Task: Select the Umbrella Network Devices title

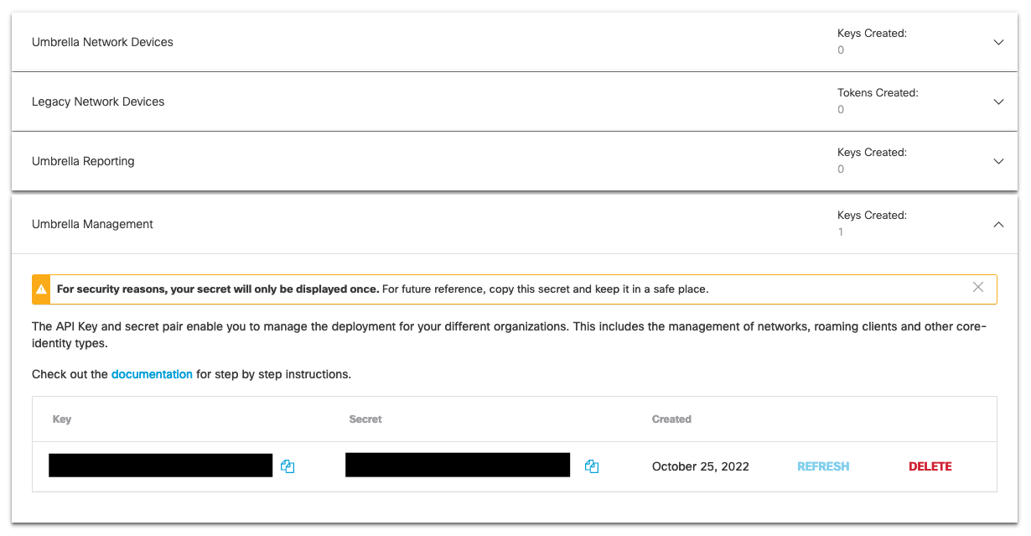Action: pos(102,42)
